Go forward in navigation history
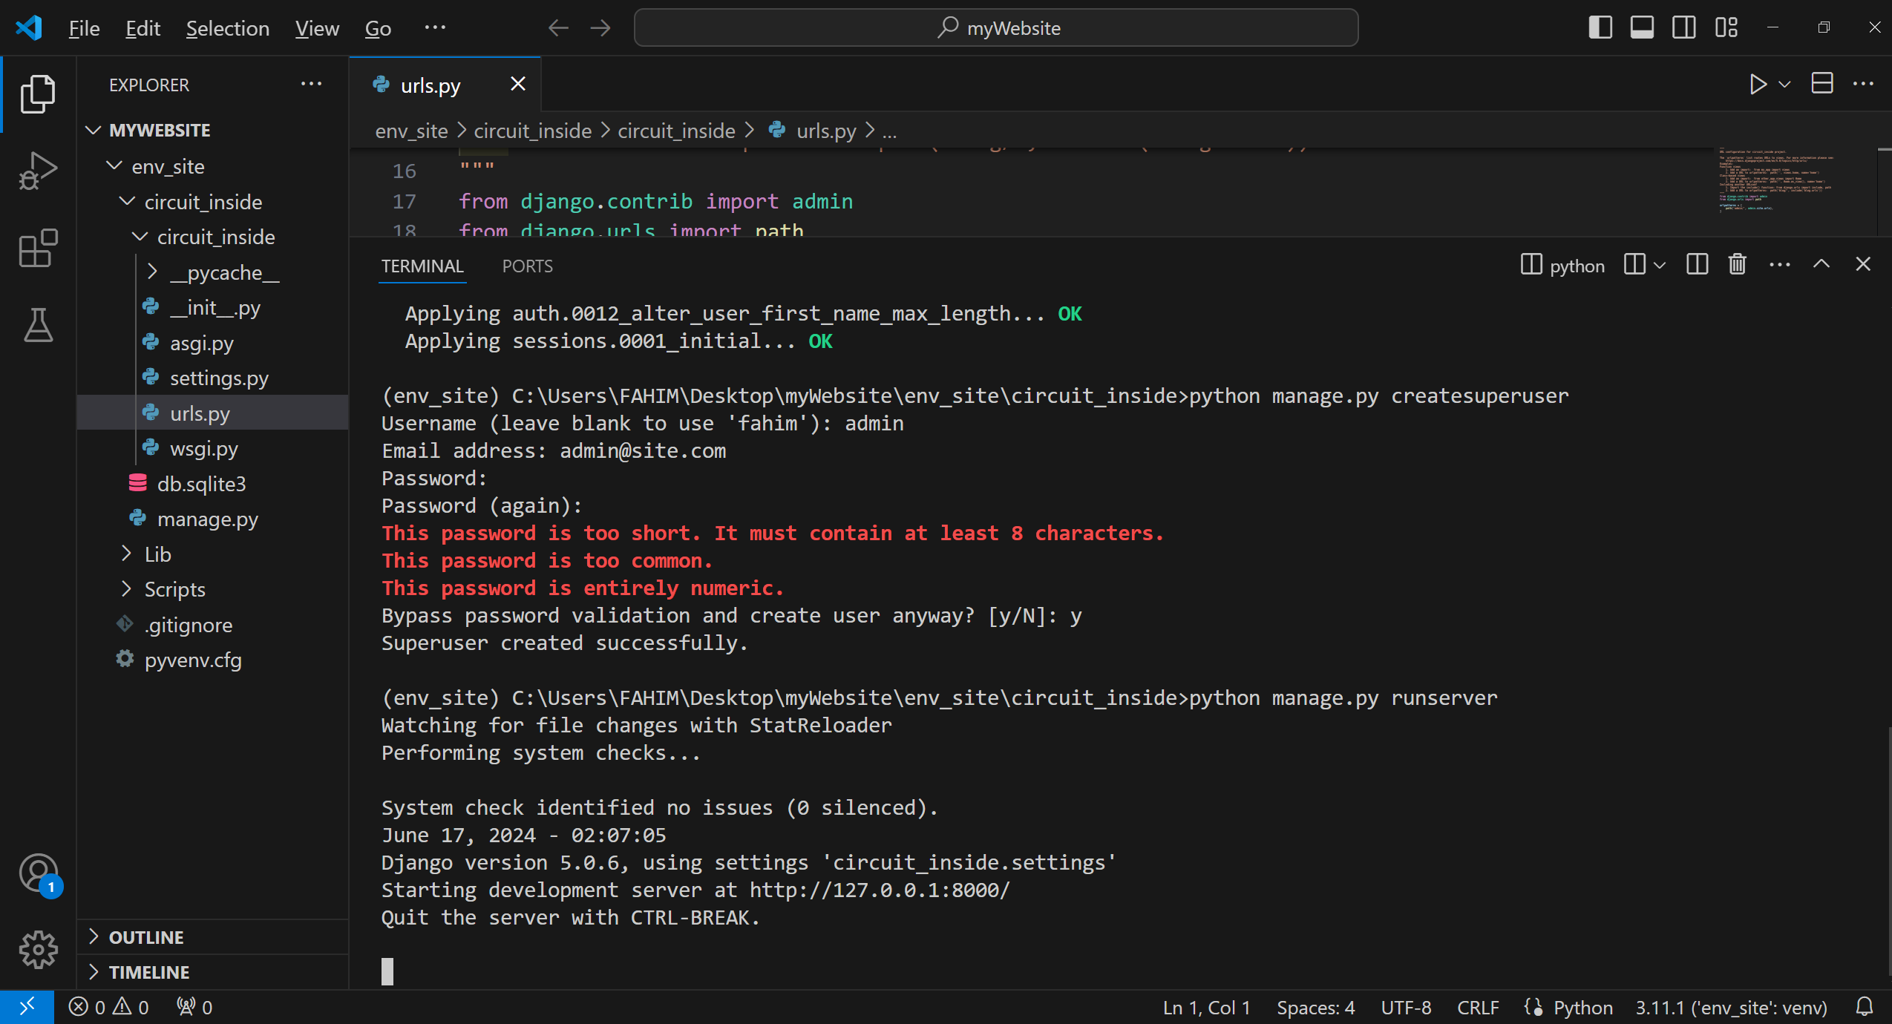Viewport: 1892px width, 1024px height. coord(600,28)
